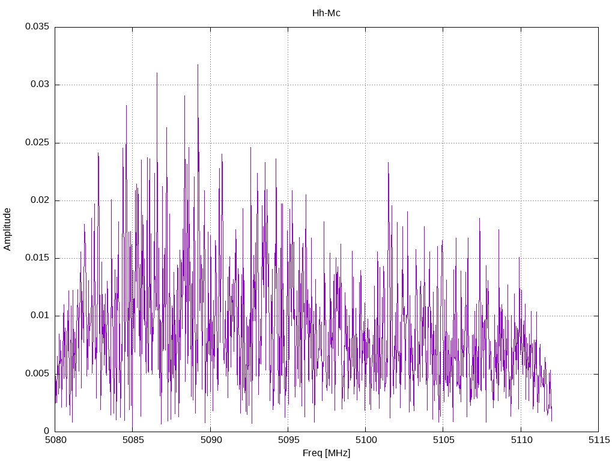Image resolution: width=615 pixels, height=461 pixels.
Task: Click the 5085 x-axis tick label
Action: 133,441
